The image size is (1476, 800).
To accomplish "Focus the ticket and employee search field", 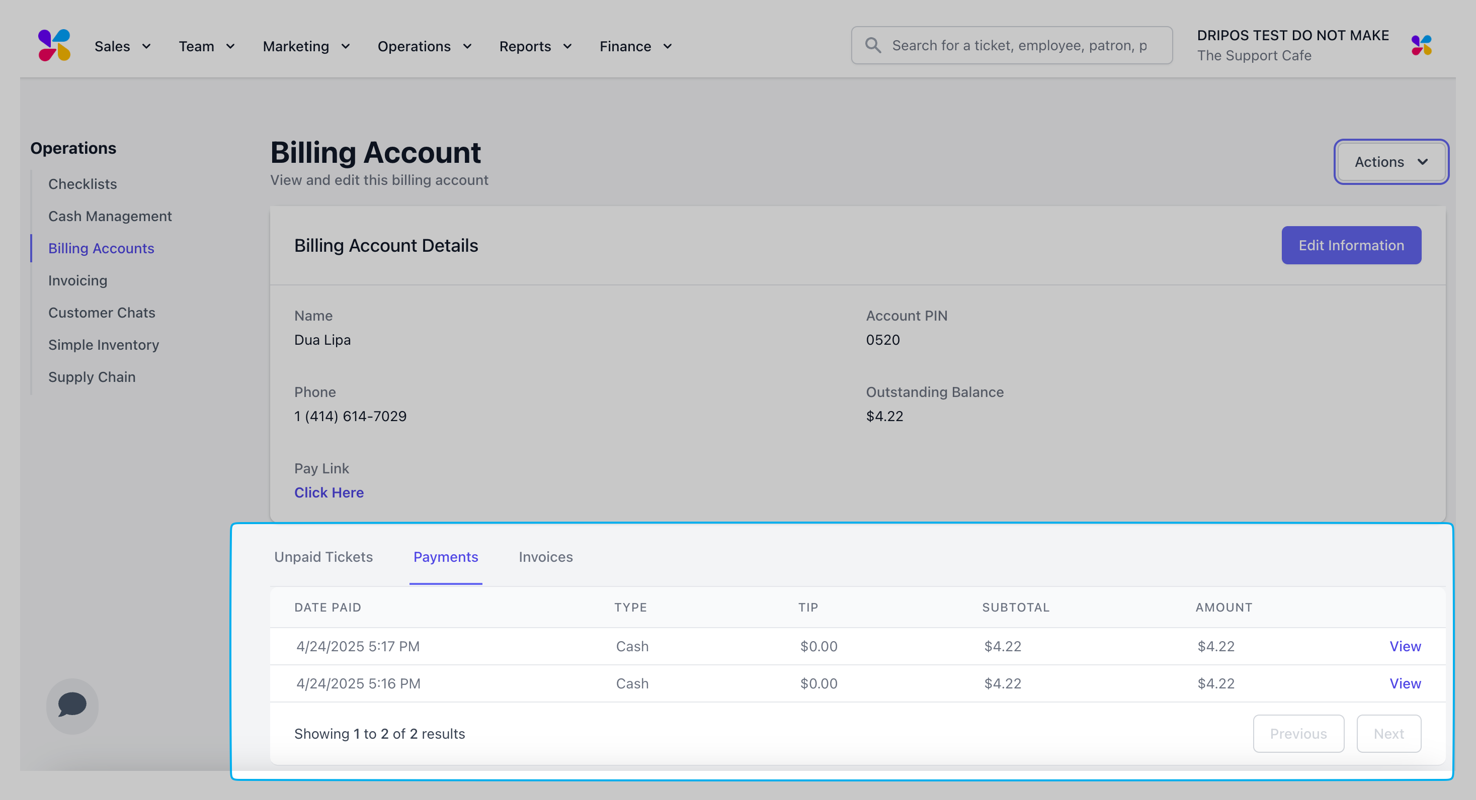I will coord(1020,45).
